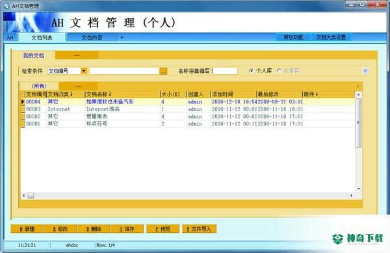Click the 修改 button
Image resolution: width=390 pixels, height=253 pixels.
point(60,229)
